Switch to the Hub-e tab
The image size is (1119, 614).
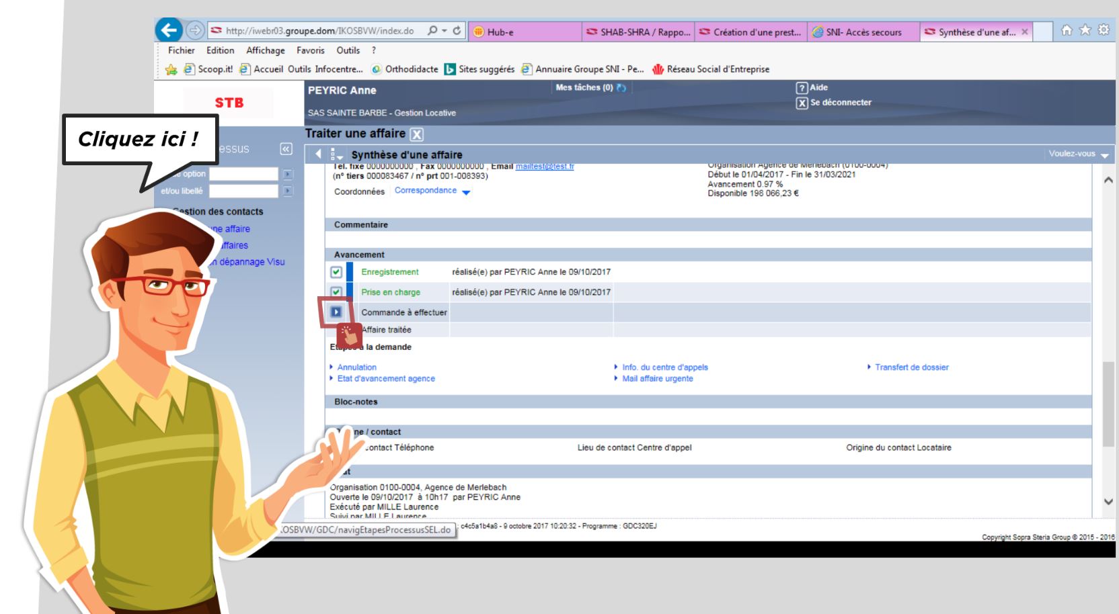tap(519, 32)
